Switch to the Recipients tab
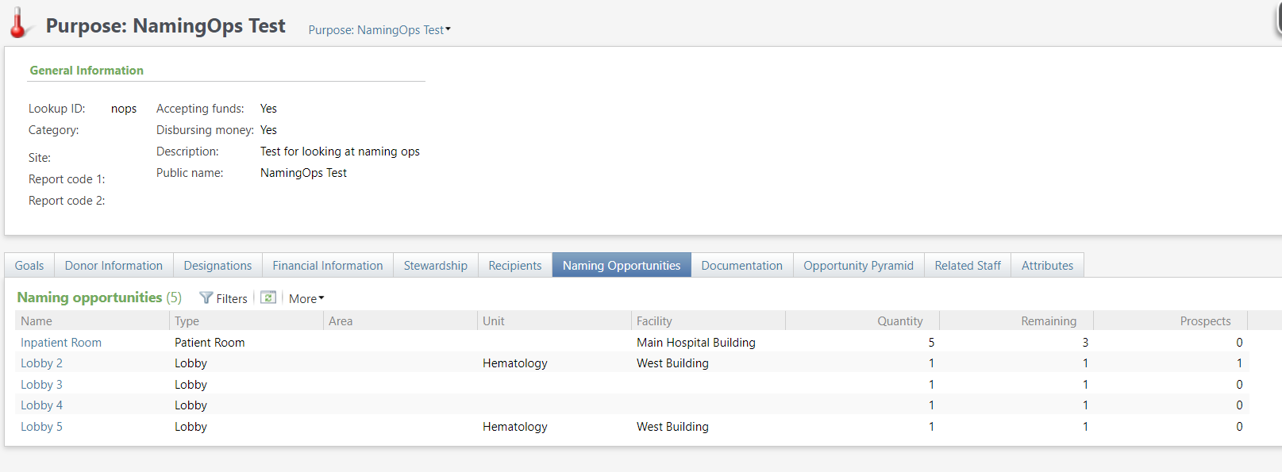This screenshot has height=472, width=1282. pos(514,266)
